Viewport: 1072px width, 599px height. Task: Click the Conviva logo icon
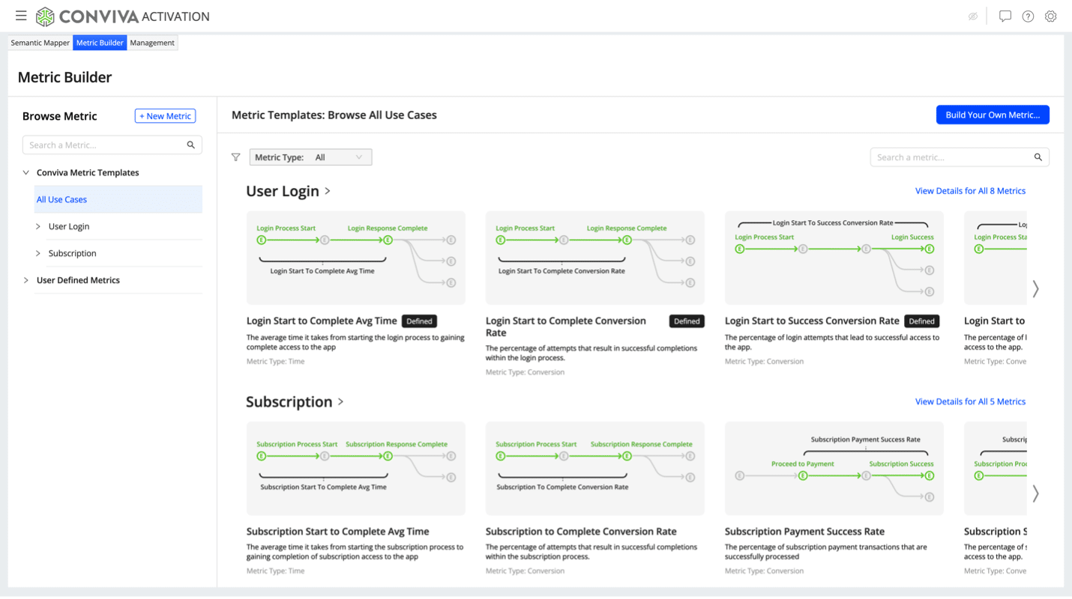[45, 16]
